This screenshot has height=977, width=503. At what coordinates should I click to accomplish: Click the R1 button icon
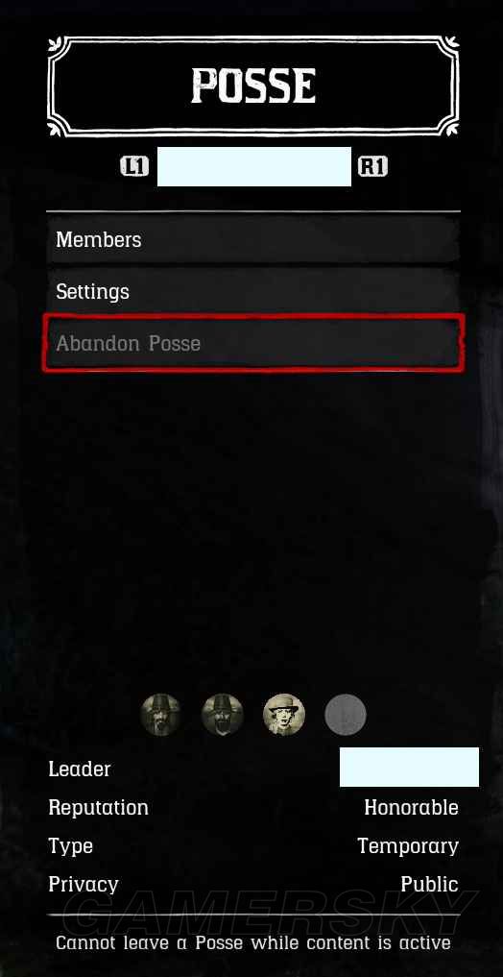point(372,166)
